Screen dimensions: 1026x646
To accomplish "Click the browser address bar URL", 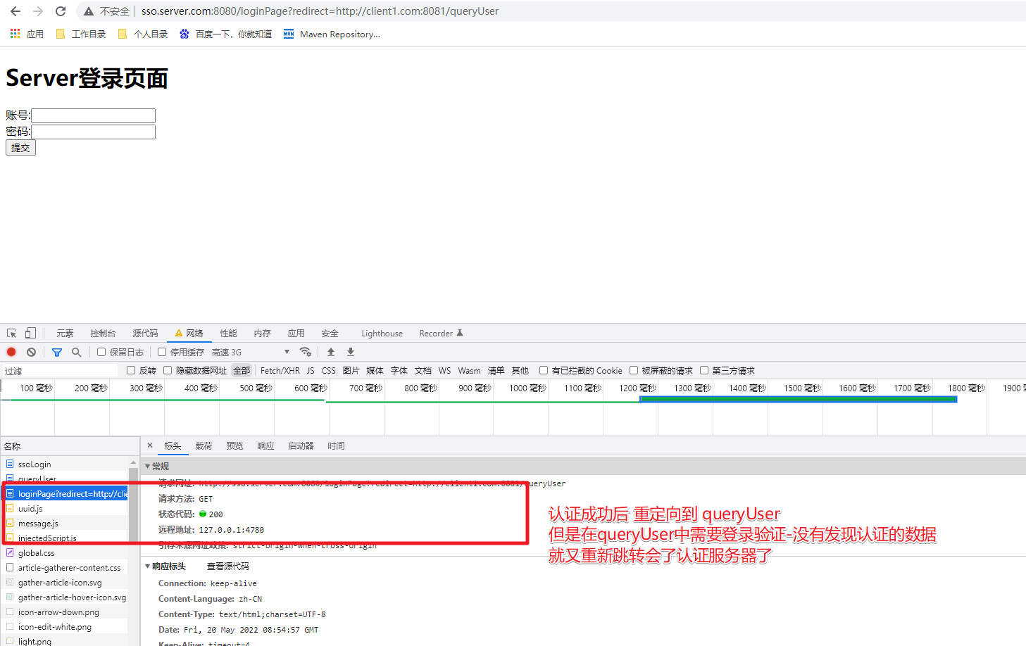I will click(320, 11).
